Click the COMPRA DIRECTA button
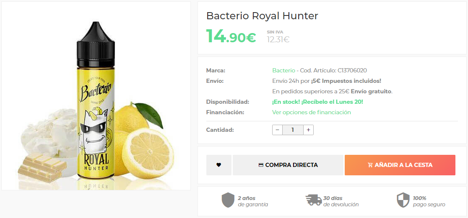 [x=288, y=165]
